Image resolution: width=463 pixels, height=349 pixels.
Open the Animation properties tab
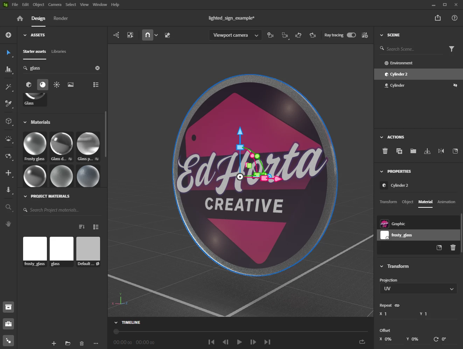click(x=446, y=202)
